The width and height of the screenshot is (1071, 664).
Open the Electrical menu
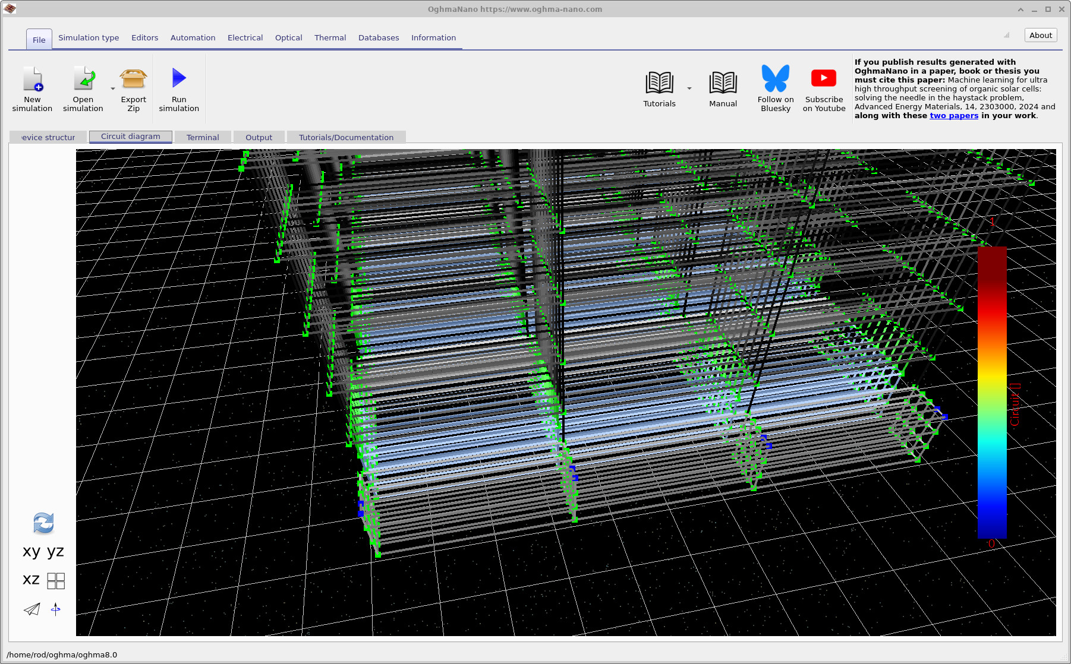(x=245, y=37)
